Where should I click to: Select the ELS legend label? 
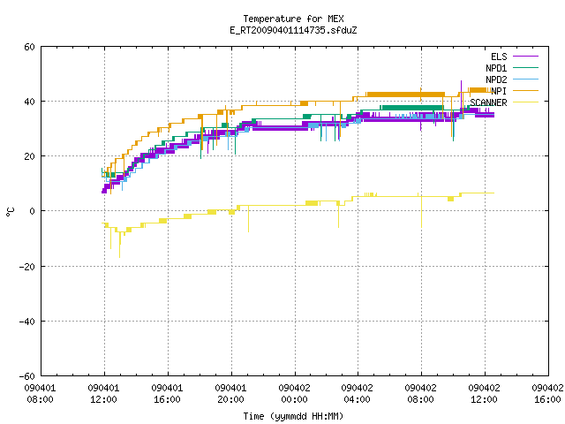[x=499, y=57]
